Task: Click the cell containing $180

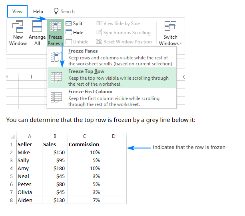Action: 55,168
